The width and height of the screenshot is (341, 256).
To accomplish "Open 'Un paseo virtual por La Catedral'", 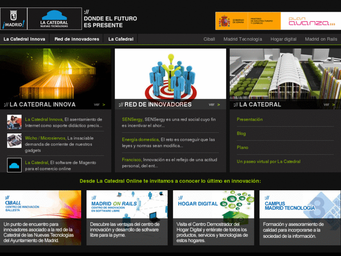I will (269, 162).
